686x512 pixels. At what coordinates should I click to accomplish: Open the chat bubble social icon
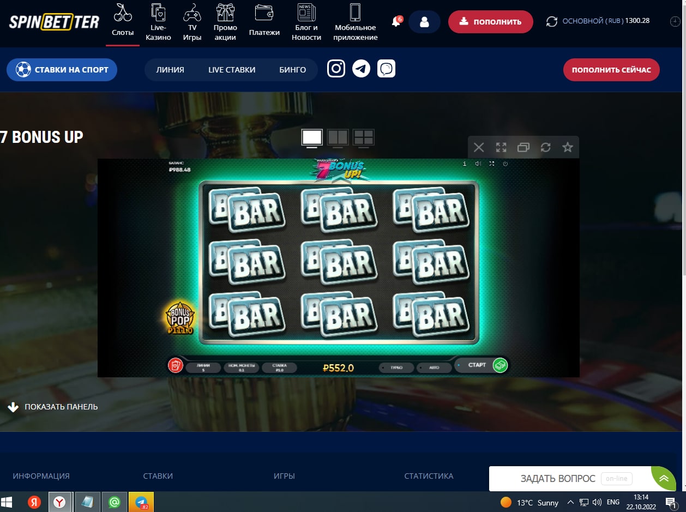click(386, 69)
